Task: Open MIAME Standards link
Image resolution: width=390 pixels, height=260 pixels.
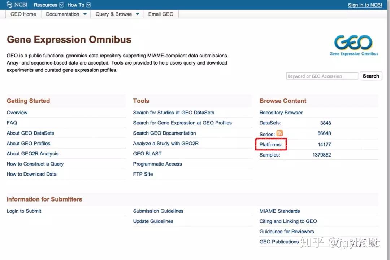Action: [x=279, y=211]
